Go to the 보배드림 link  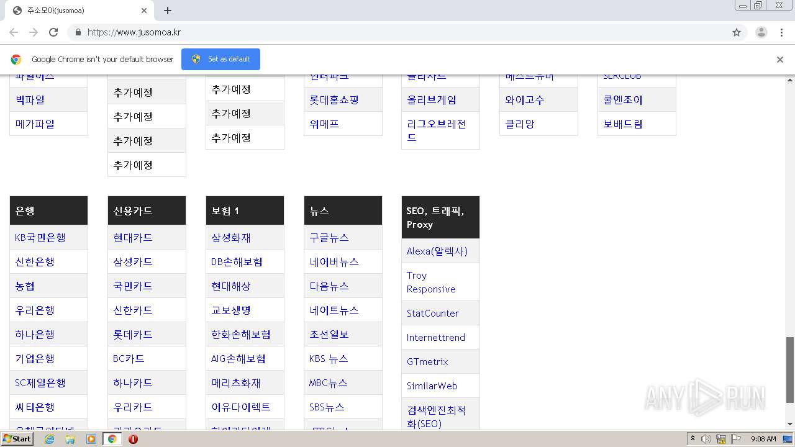(x=623, y=124)
